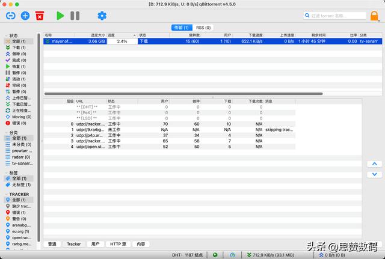
Task: Select the arenabg tracker filter
Action: (19, 225)
